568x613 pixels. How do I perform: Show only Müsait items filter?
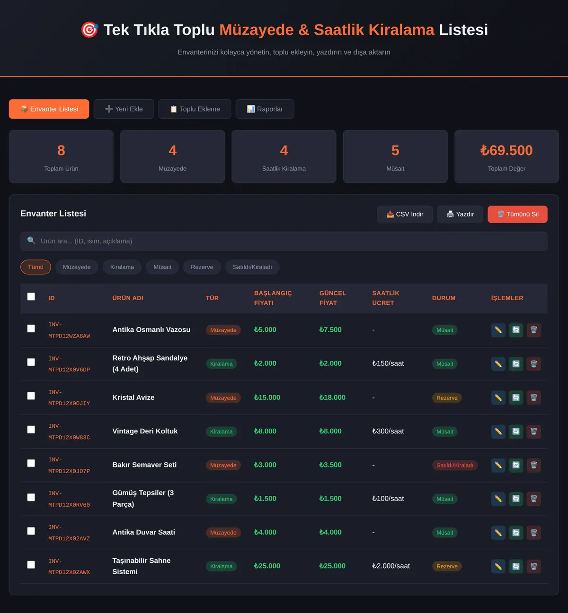tap(162, 267)
